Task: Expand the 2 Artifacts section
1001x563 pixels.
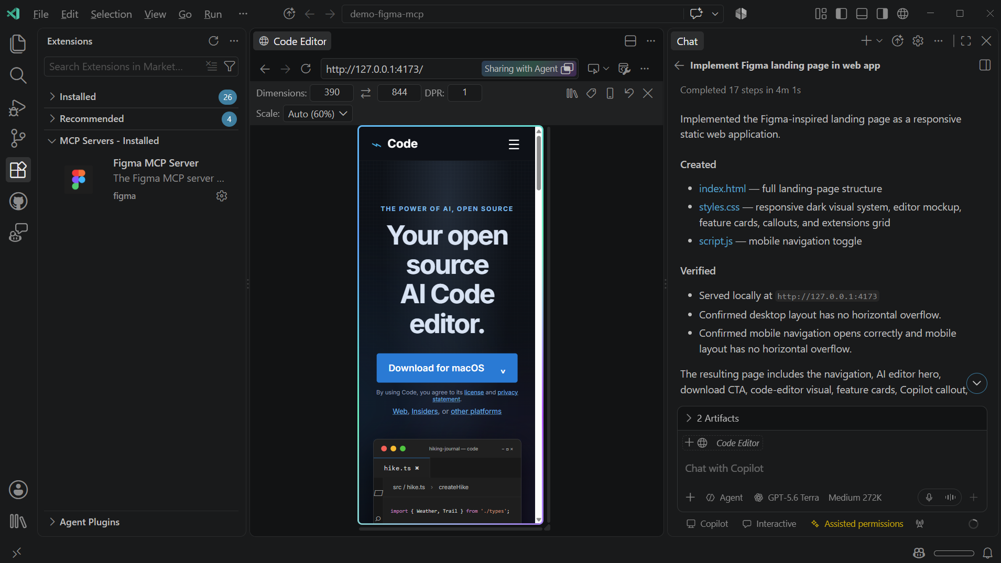Action: point(832,418)
